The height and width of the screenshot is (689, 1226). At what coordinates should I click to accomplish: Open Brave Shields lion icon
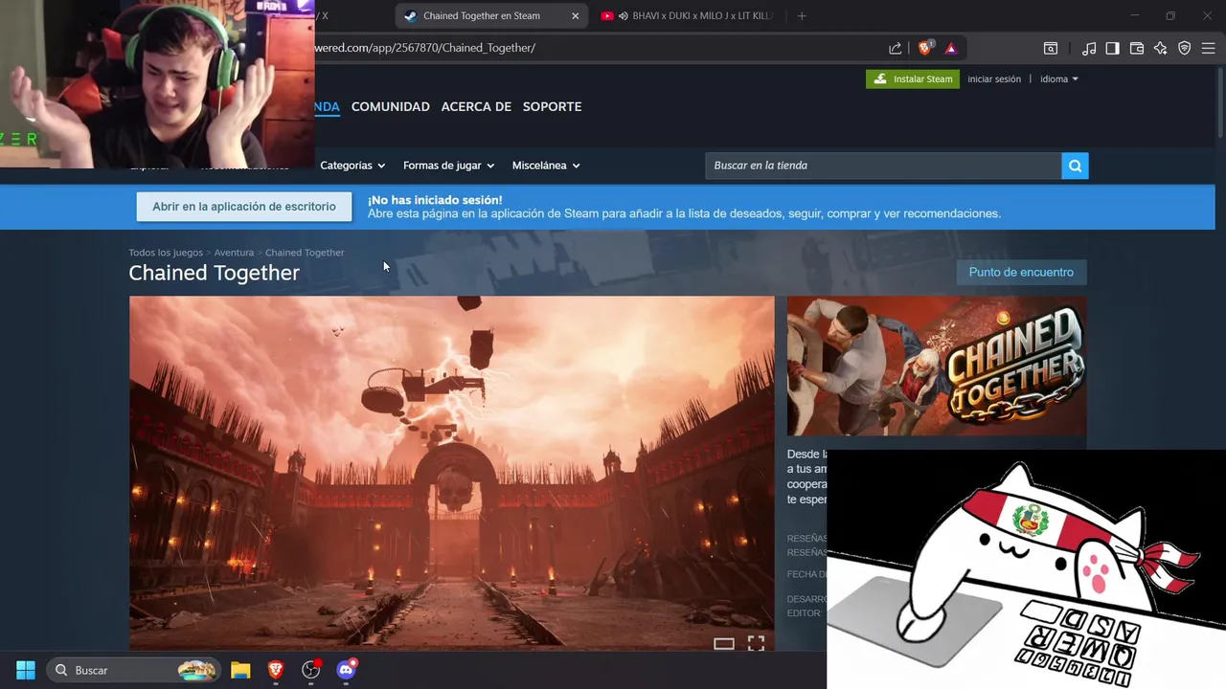925,48
